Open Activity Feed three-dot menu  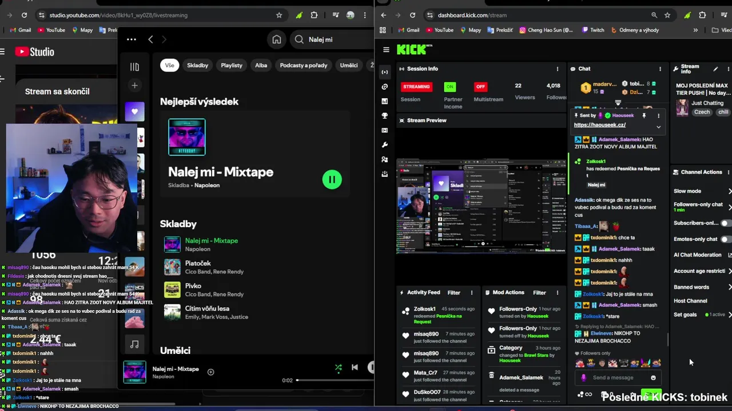[x=472, y=293]
